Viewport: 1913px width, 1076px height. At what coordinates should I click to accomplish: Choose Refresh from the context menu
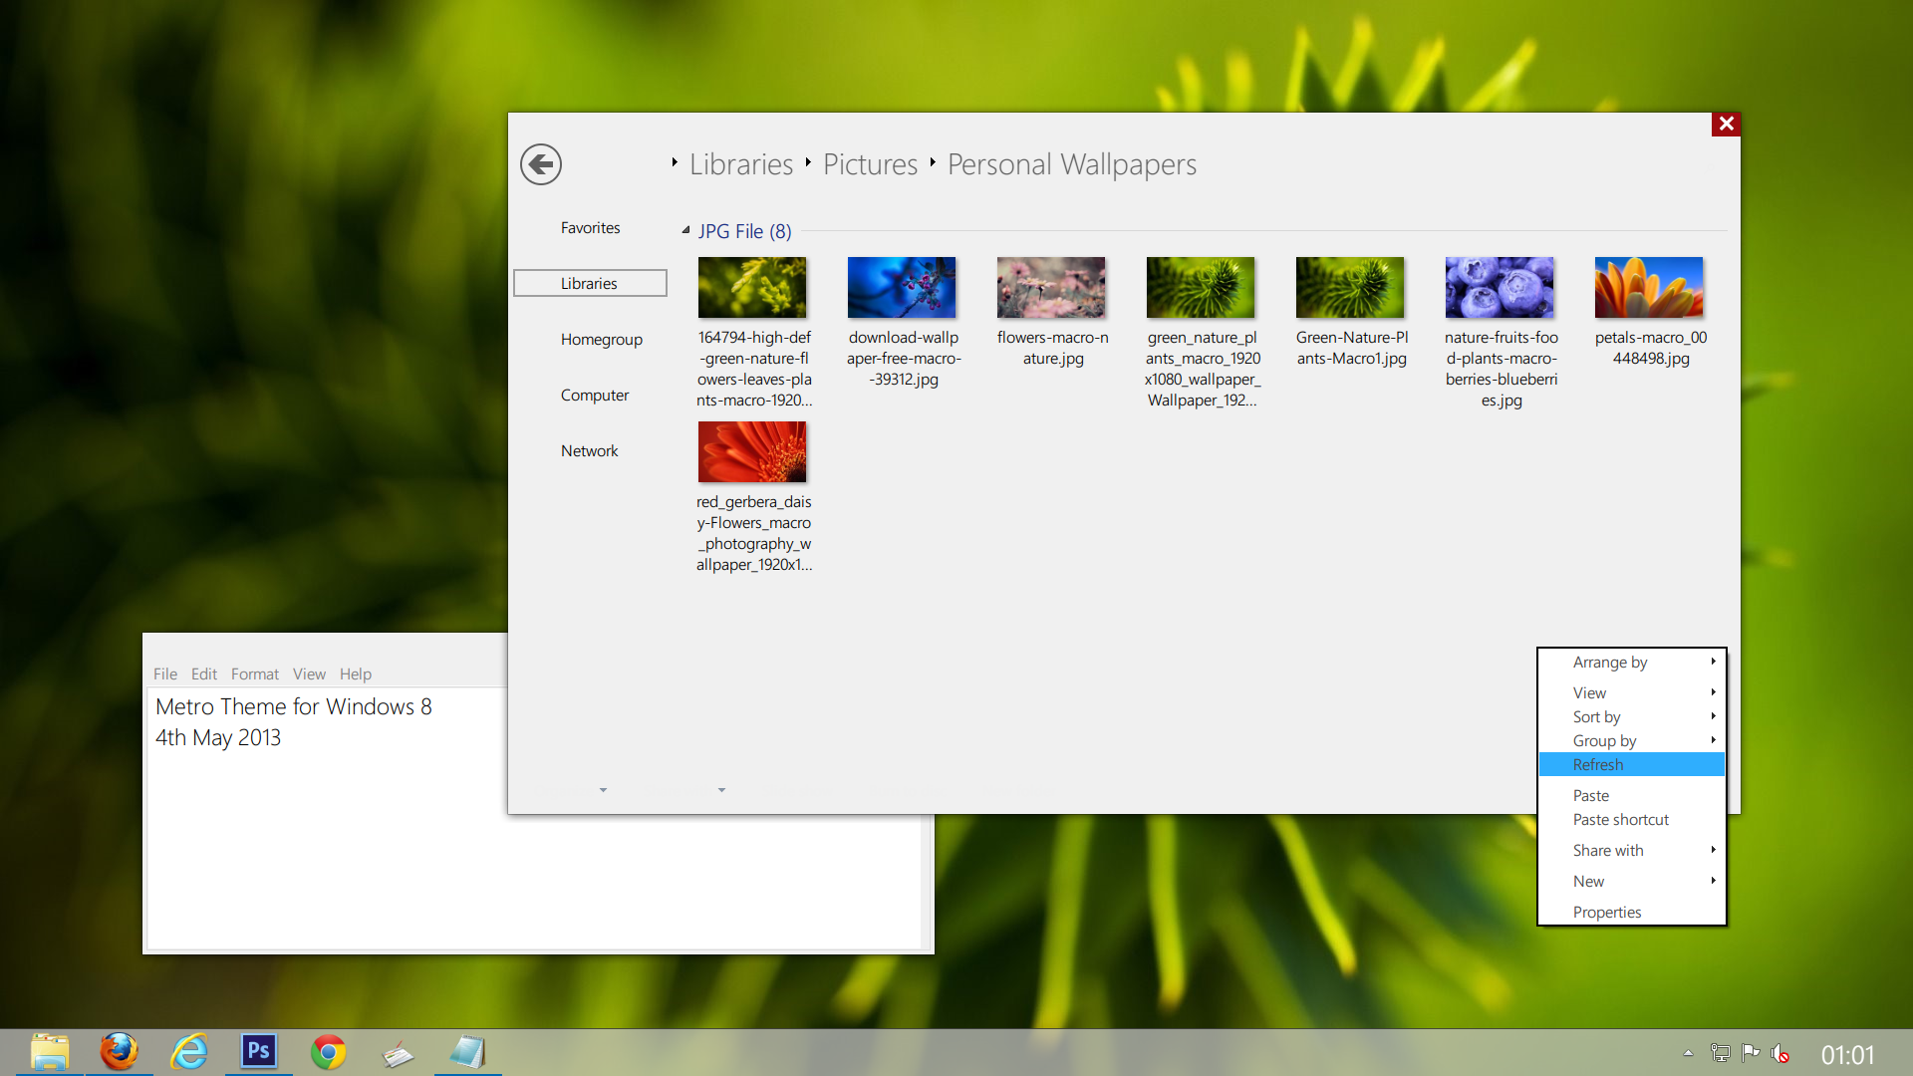pyautogui.click(x=1632, y=764)
